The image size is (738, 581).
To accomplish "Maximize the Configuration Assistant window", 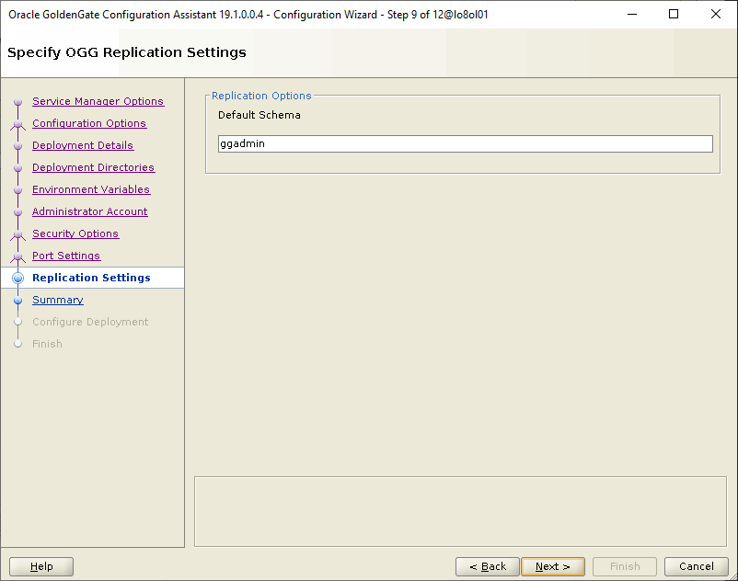I will click(674, 14).
